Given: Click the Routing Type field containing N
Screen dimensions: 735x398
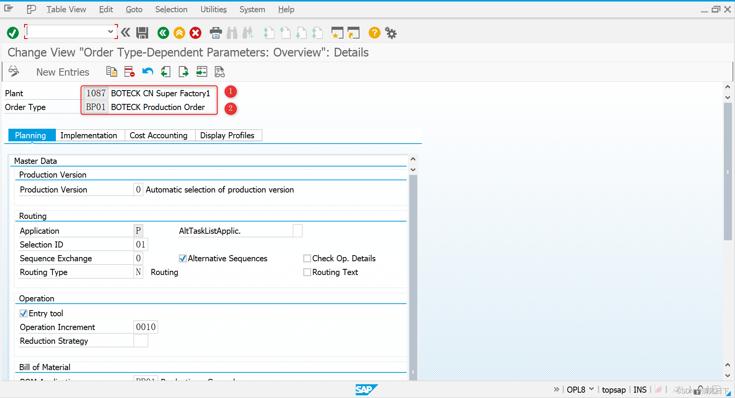Looking at the screenshot, I should click(138, 272).
